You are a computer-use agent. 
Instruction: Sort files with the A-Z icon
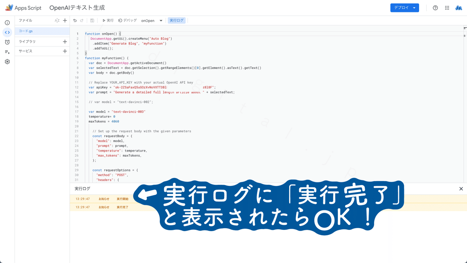coord(57,21)
